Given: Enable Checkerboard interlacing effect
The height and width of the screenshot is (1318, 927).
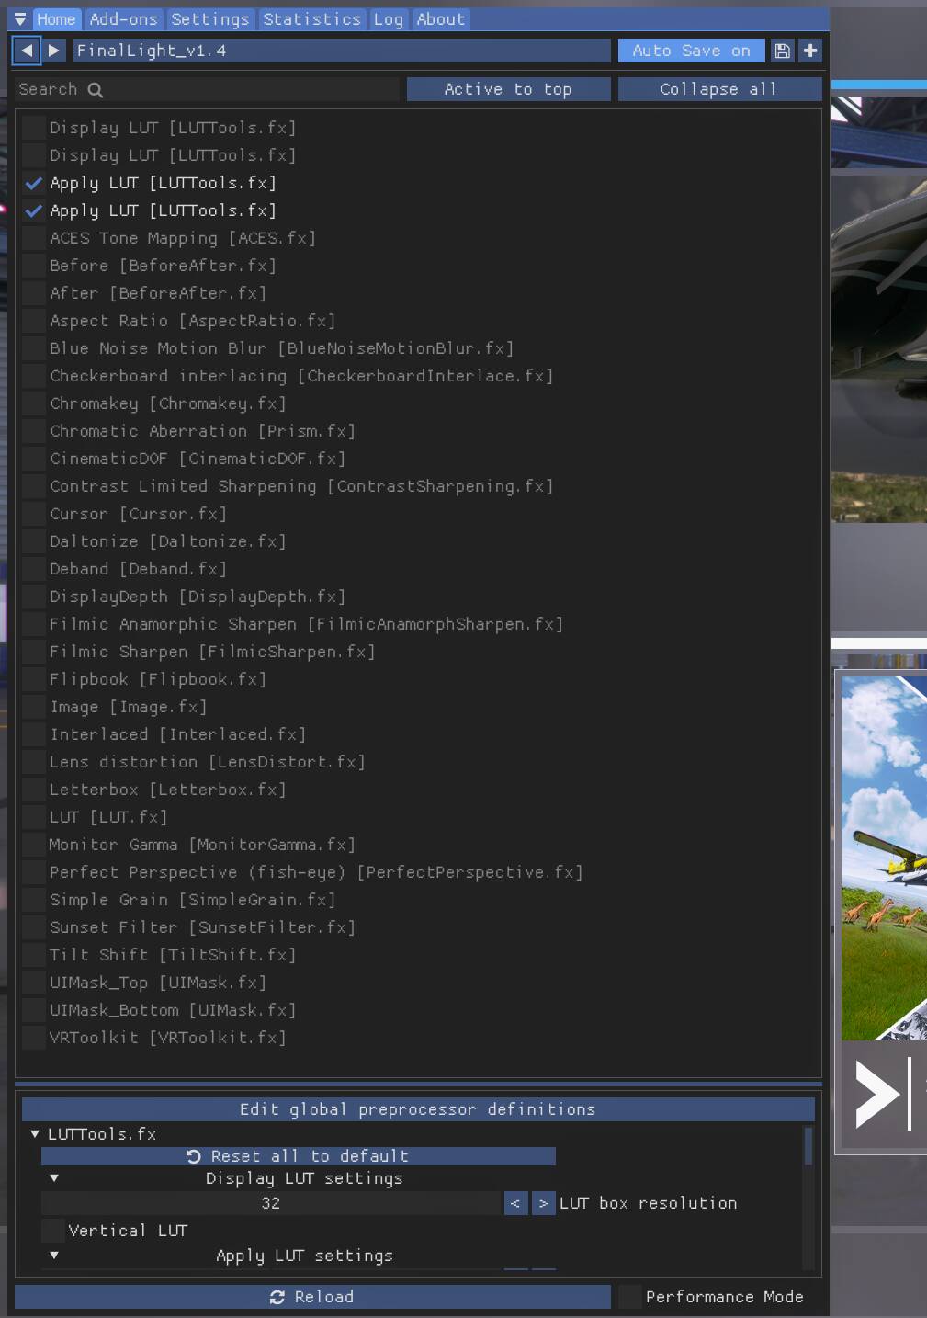Looking at the screenshot, I should tap(34, 376).
